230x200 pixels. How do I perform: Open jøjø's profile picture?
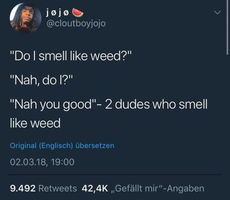click(x=26, y=18)
